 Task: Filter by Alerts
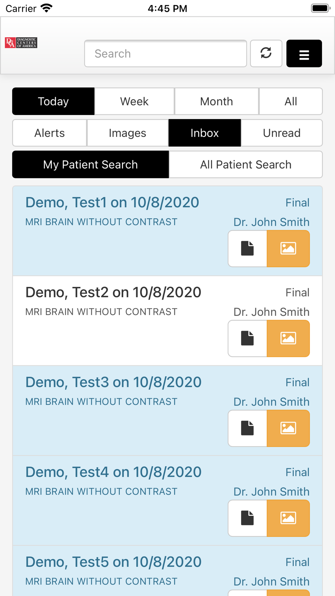coord(50,133)
